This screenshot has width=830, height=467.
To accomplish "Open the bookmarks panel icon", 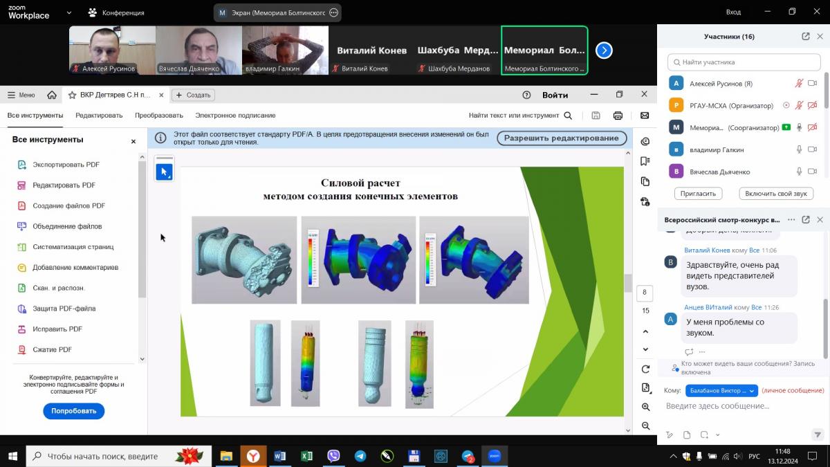I will pos(645,161).
